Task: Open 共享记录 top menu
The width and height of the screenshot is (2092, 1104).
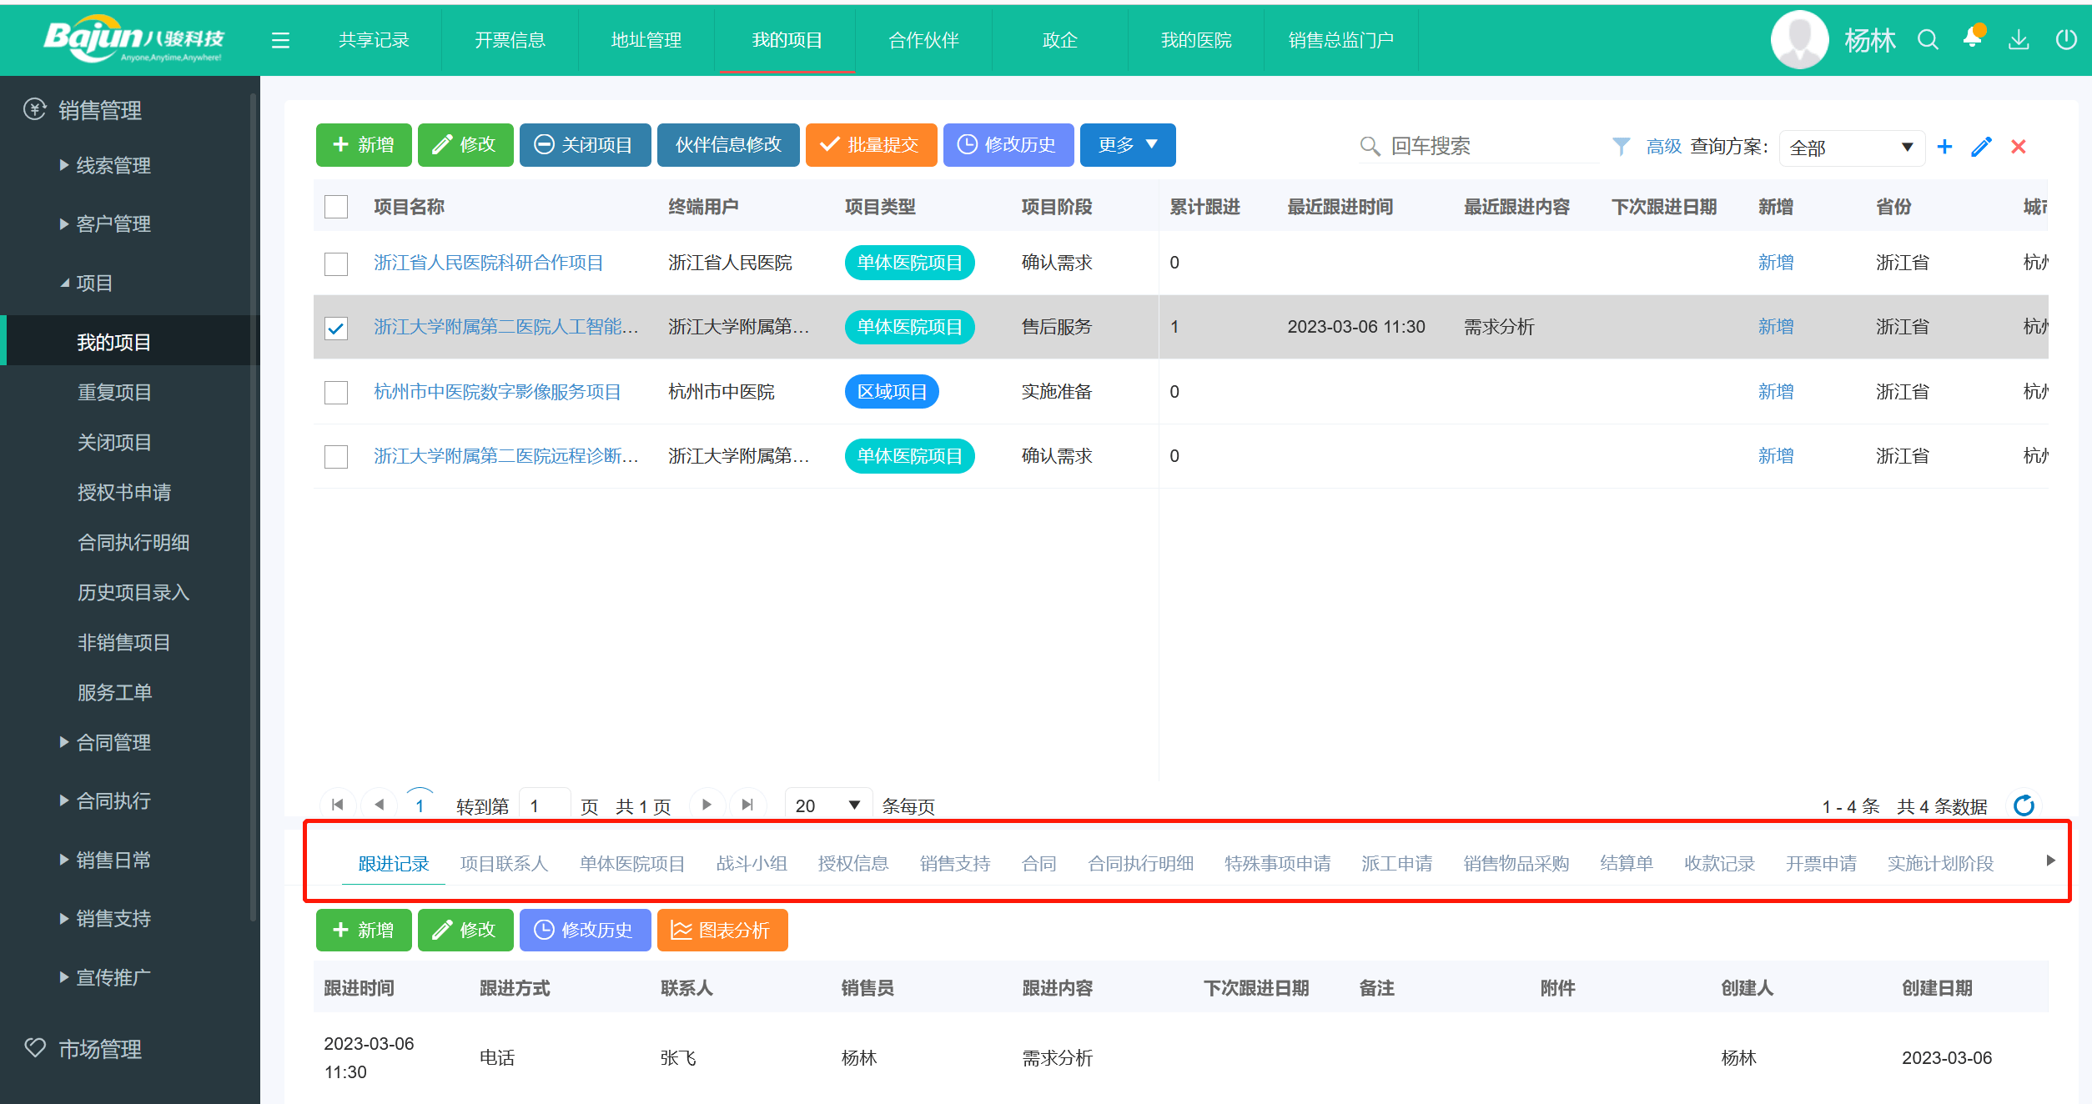Action: tap(374, 40)
